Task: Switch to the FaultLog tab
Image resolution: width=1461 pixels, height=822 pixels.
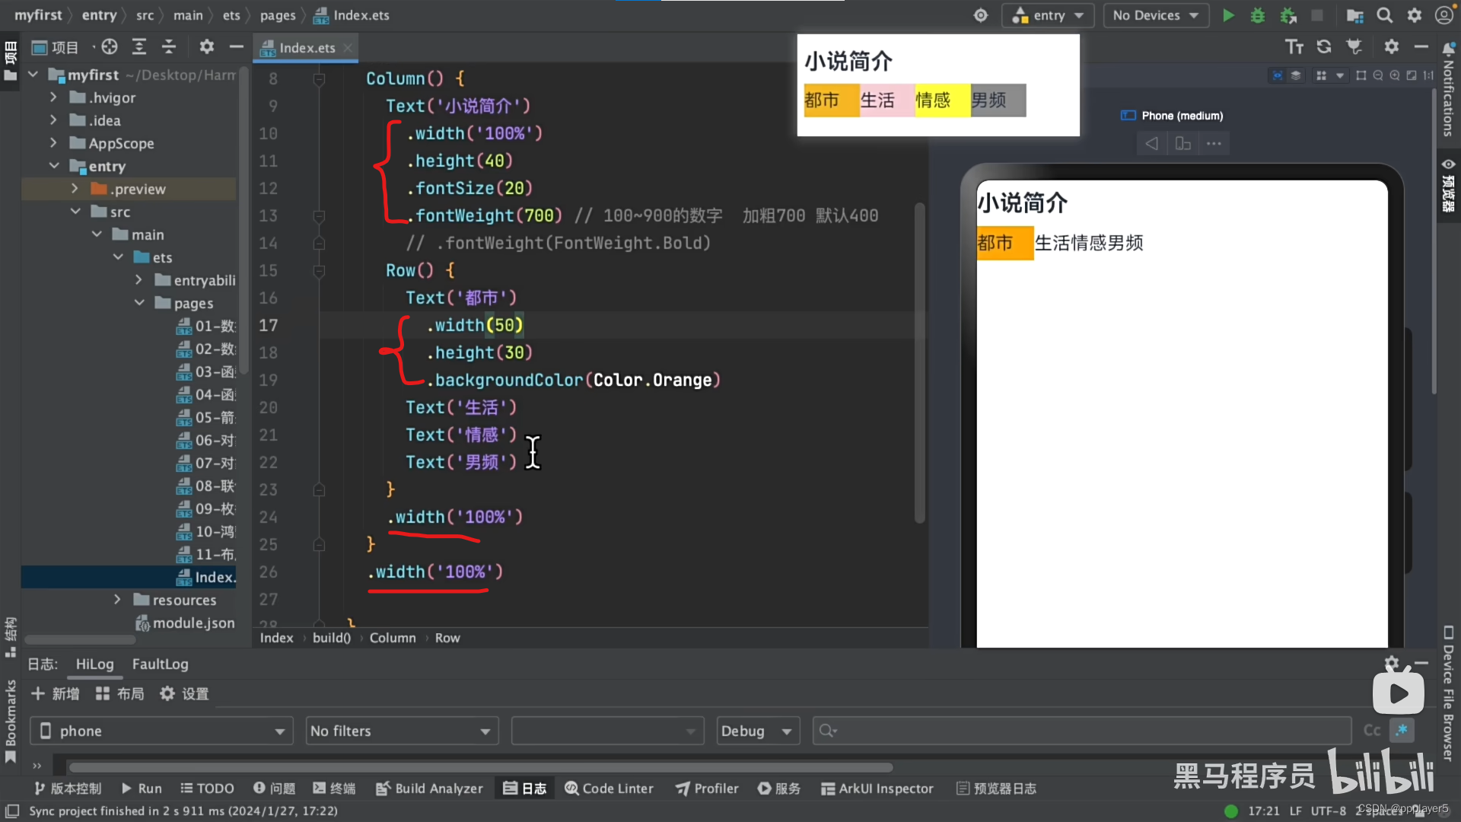Action: pos(160,664)
